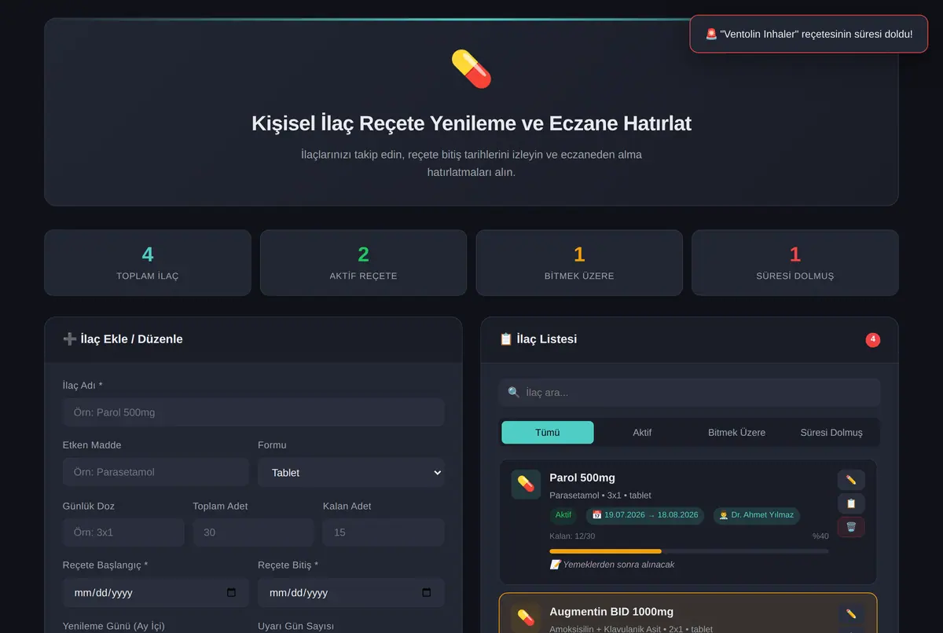Click the large pill logo in the header

point(472,68)
